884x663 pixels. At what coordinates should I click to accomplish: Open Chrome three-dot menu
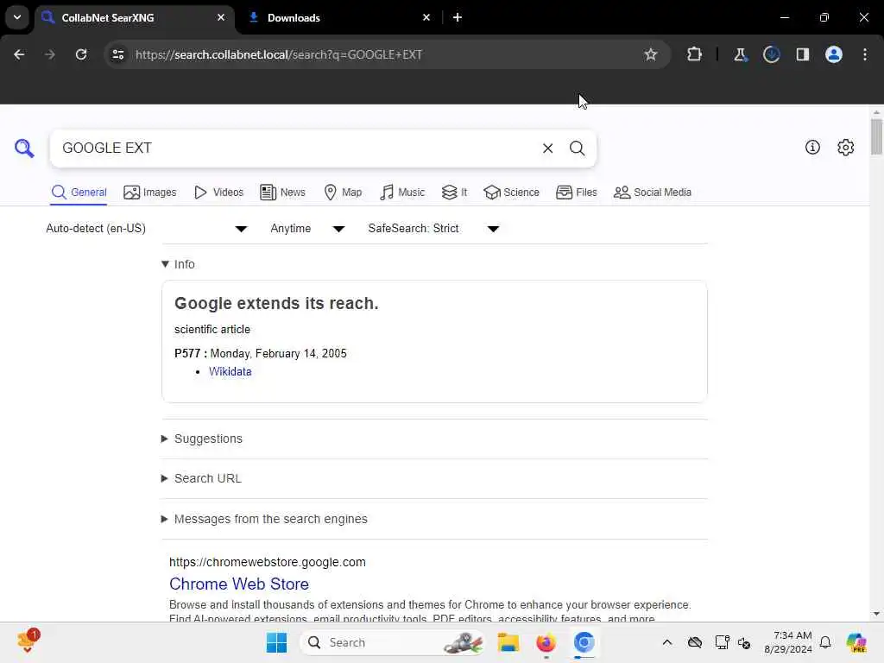coord(865,54)
